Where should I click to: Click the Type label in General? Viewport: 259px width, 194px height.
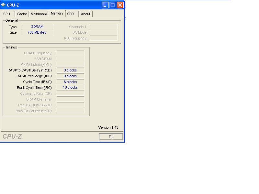(13, 27)
